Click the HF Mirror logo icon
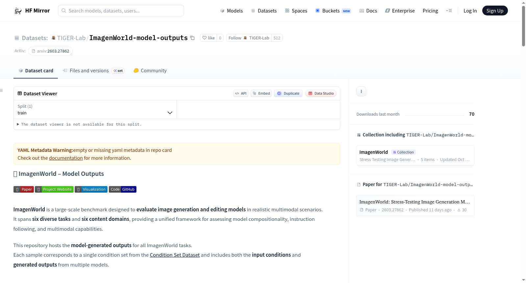This screenshot has height=283, width=526. [x=18, y=11]
